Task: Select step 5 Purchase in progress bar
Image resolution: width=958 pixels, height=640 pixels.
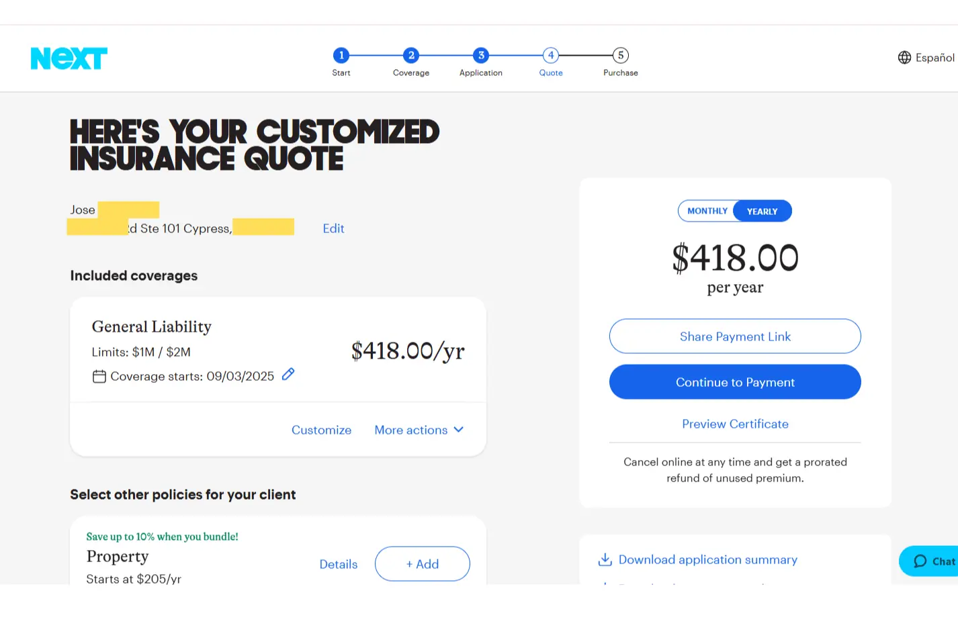Action: point(621,55)
